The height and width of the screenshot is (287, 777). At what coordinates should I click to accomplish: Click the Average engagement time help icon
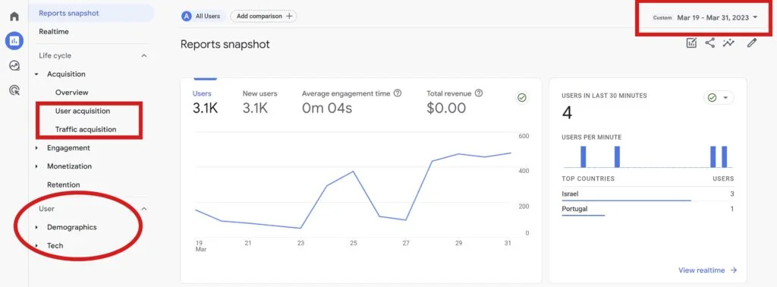click(x=398, y=93)
